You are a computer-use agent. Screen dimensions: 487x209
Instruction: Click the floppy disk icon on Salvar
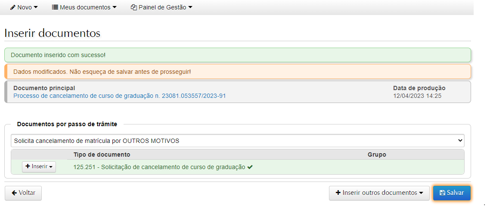point(442,193)
